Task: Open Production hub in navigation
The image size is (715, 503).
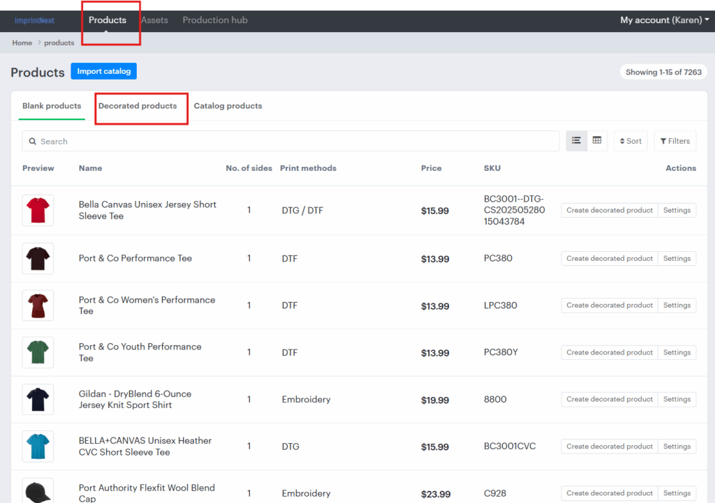Action: point(215,20)
